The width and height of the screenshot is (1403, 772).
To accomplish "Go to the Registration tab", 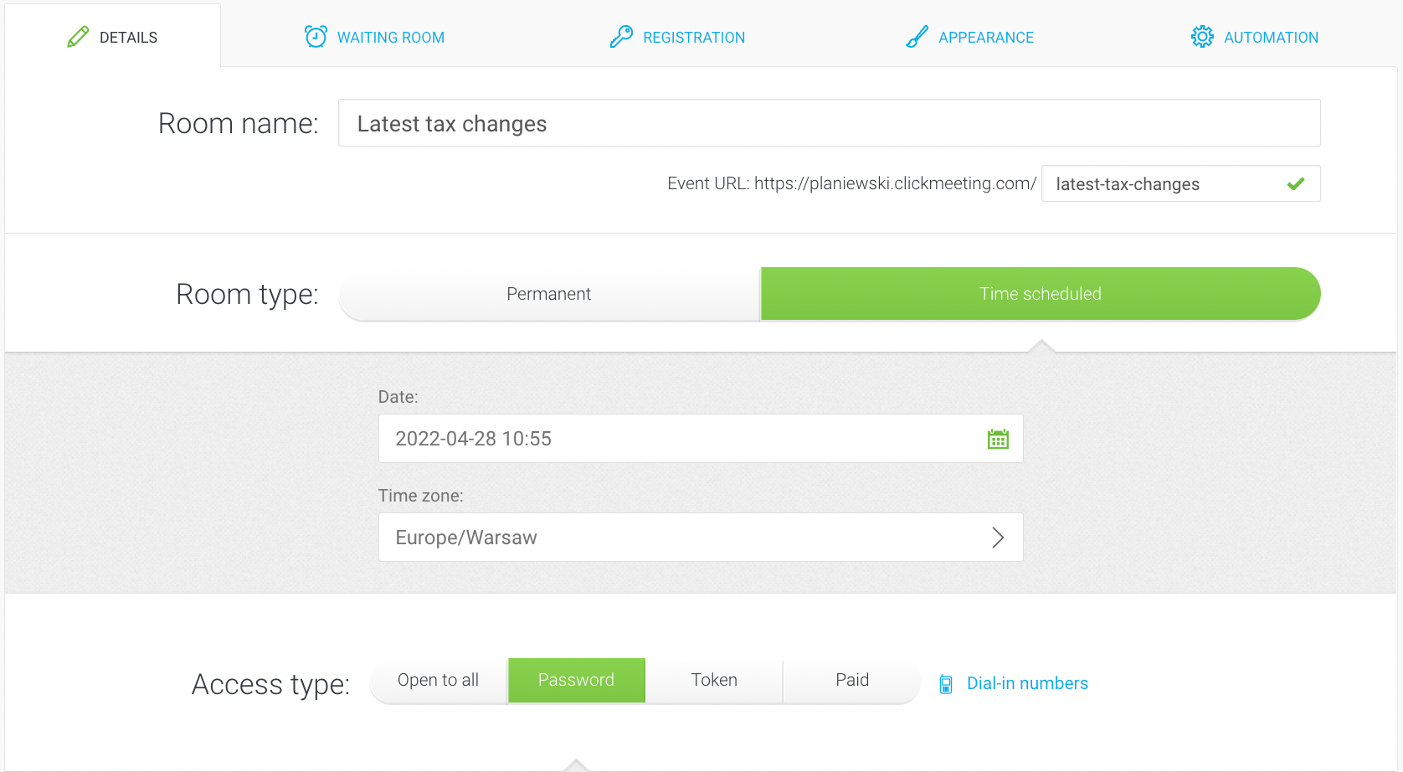I will pyautogui.click(x=677, y=37).
